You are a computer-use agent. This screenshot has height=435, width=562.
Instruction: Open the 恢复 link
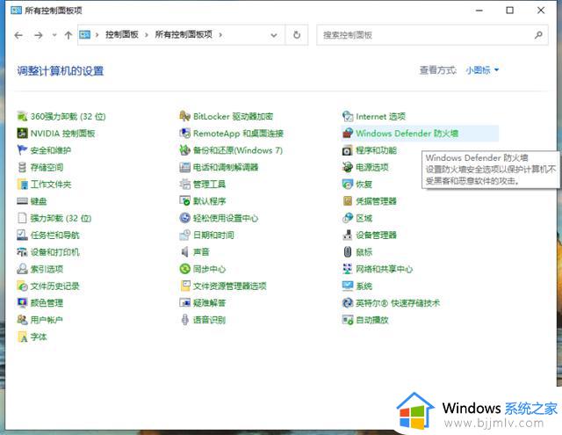pos(364,184)
